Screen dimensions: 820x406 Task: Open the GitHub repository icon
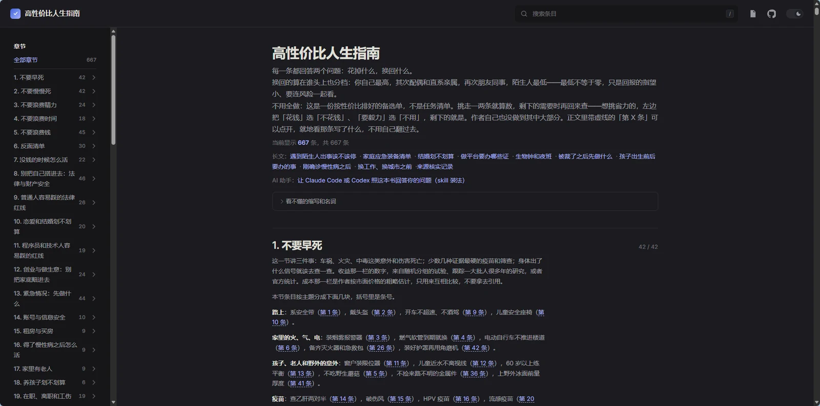click(x=771, y=14)
